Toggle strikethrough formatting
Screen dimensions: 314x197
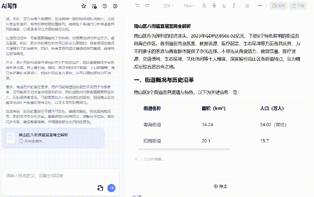coord(214,6)
